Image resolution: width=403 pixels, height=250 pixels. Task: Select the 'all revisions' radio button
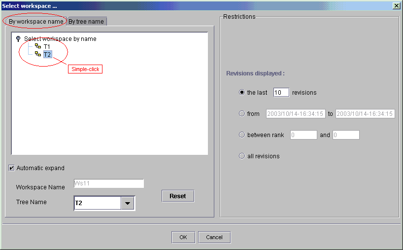click(x=242, y=156)
